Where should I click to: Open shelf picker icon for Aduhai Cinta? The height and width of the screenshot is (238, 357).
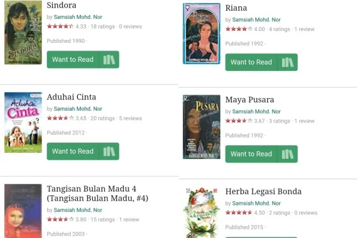click(109, 152)
